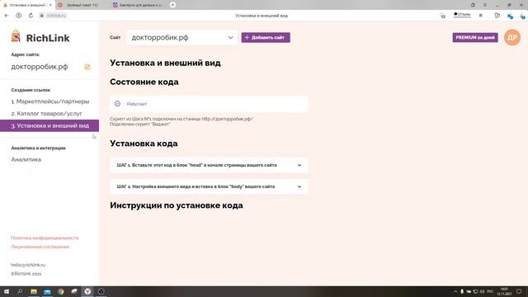Viewport: 528px width, 297px height.
Task: Click the Добавить сайт button
Action: (x=266, y=37)
